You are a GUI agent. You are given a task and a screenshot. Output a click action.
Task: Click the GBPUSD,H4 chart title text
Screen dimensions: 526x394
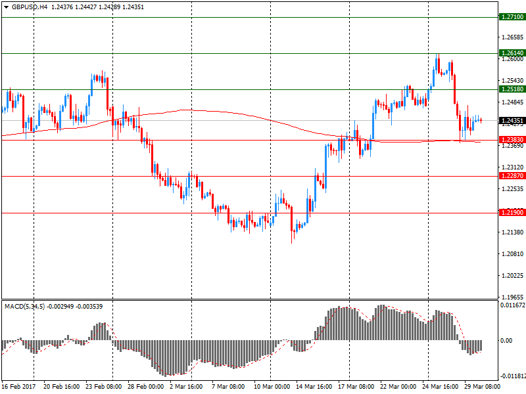pos(30,7)
